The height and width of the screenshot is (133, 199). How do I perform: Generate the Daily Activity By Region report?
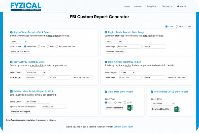(x=177, y=77)
